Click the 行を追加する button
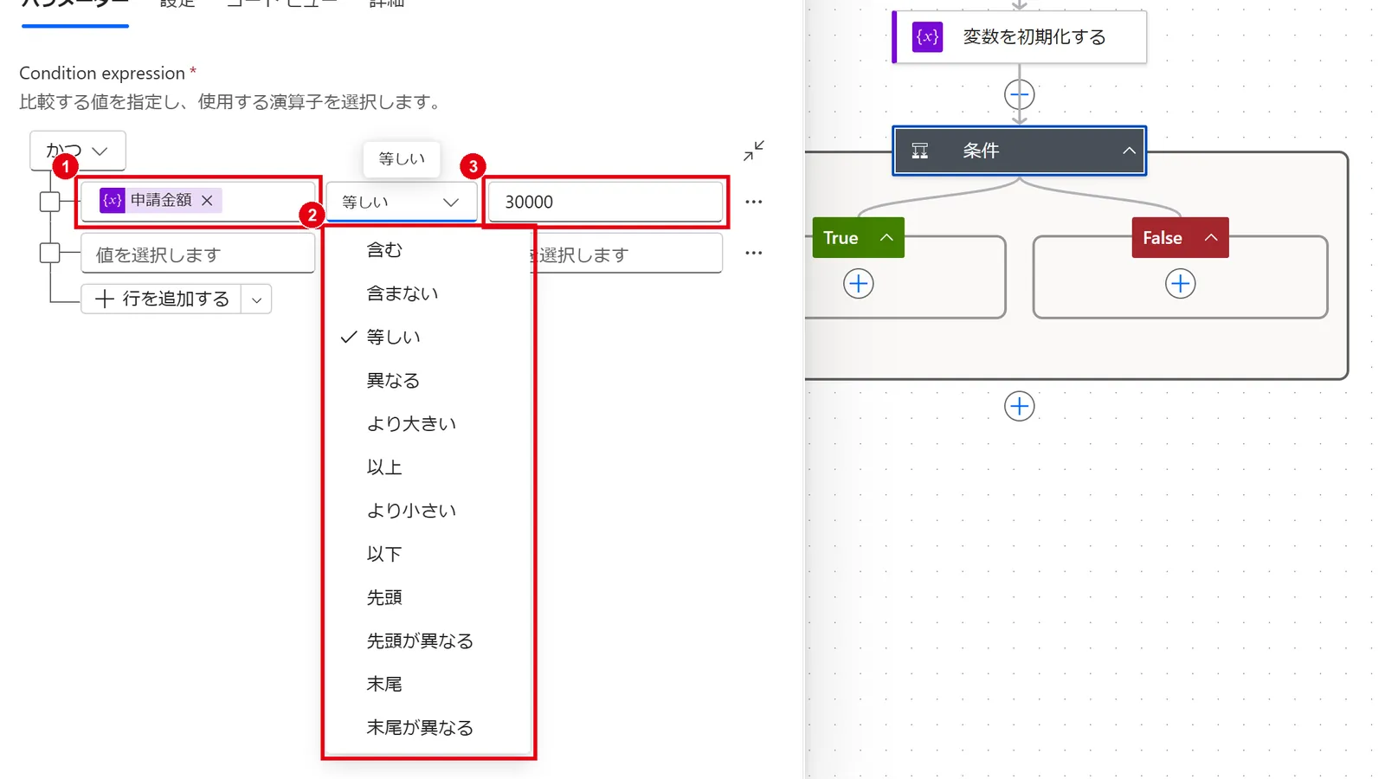This screenshot has width=1385, height=779. coord(162,299)
